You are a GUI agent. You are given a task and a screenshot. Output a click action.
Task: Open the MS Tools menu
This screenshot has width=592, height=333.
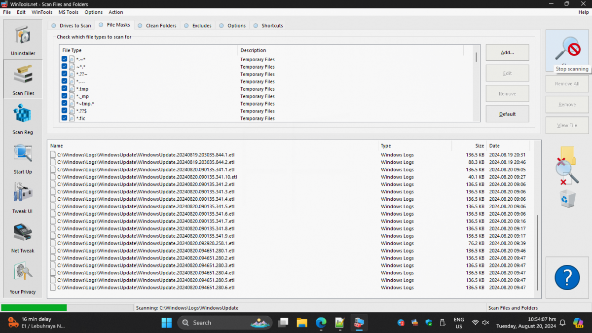[68, 12]
